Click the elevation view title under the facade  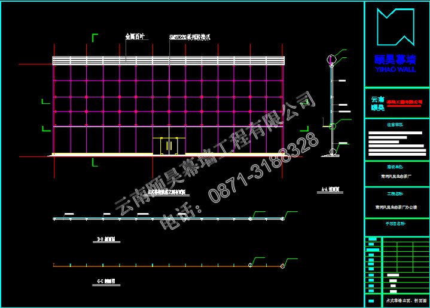[x=166, y=193]
